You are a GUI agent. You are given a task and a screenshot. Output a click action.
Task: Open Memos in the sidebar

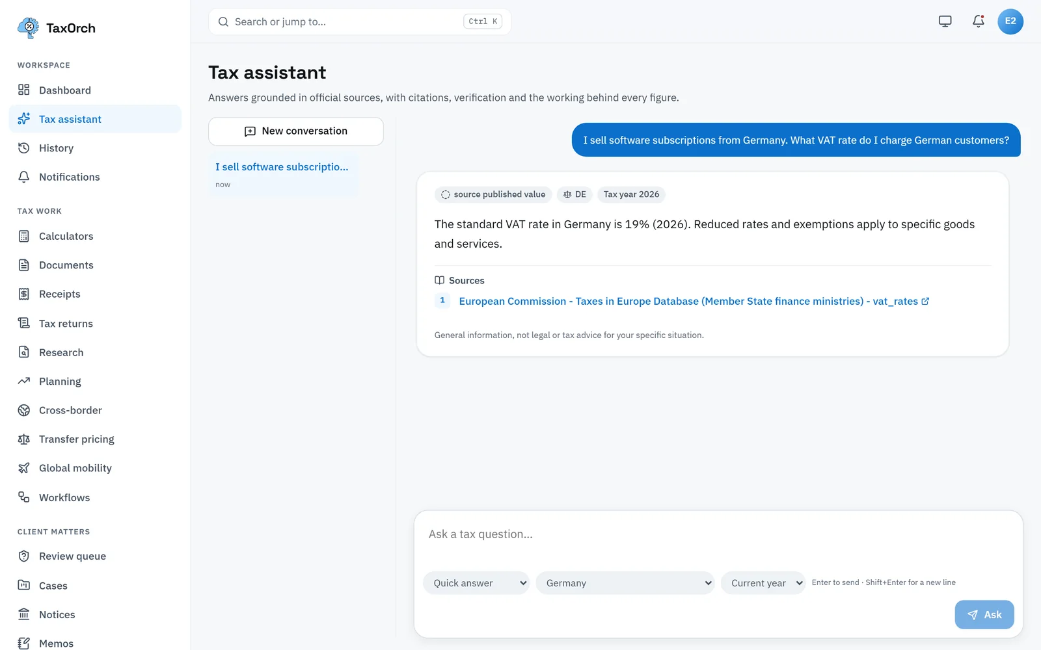tap(95, 643)
